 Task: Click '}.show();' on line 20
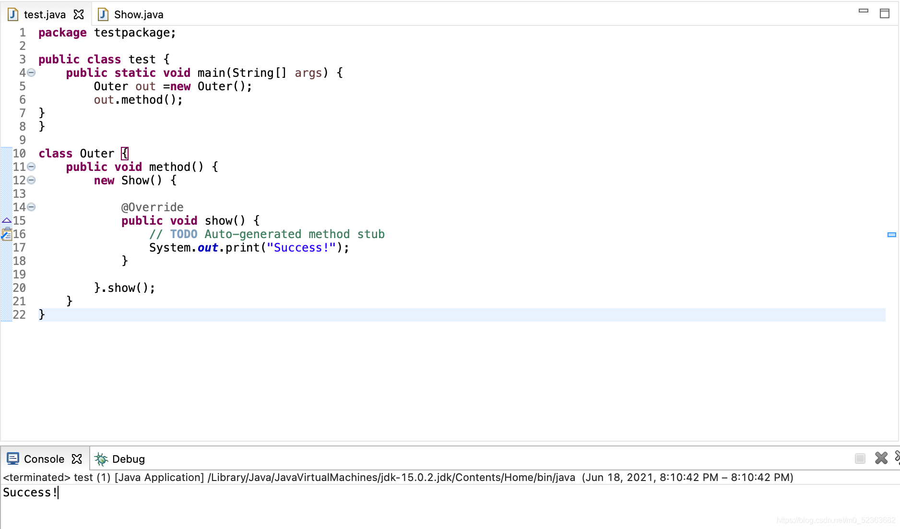(x=125, y=288)
